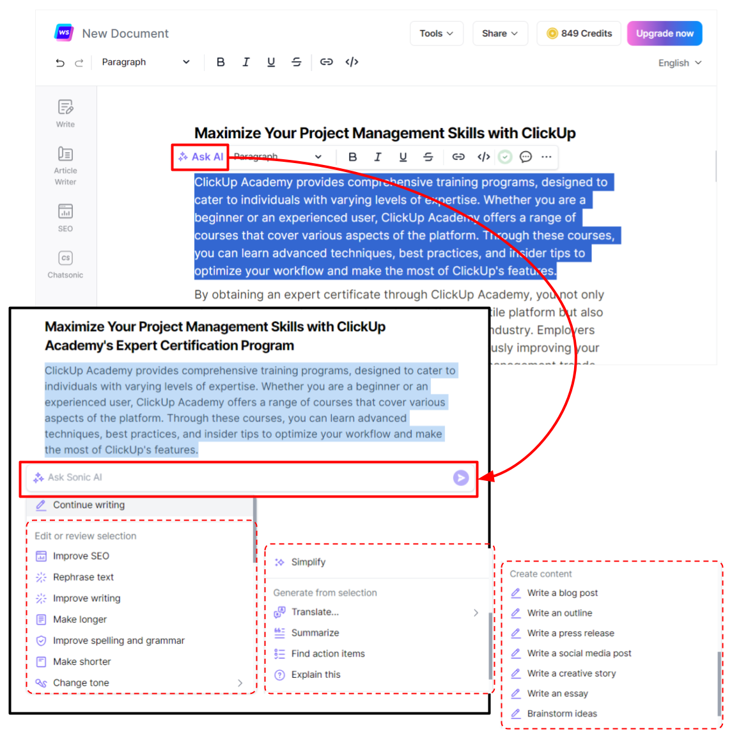Choose Write a blog post option

click(563, 593)
